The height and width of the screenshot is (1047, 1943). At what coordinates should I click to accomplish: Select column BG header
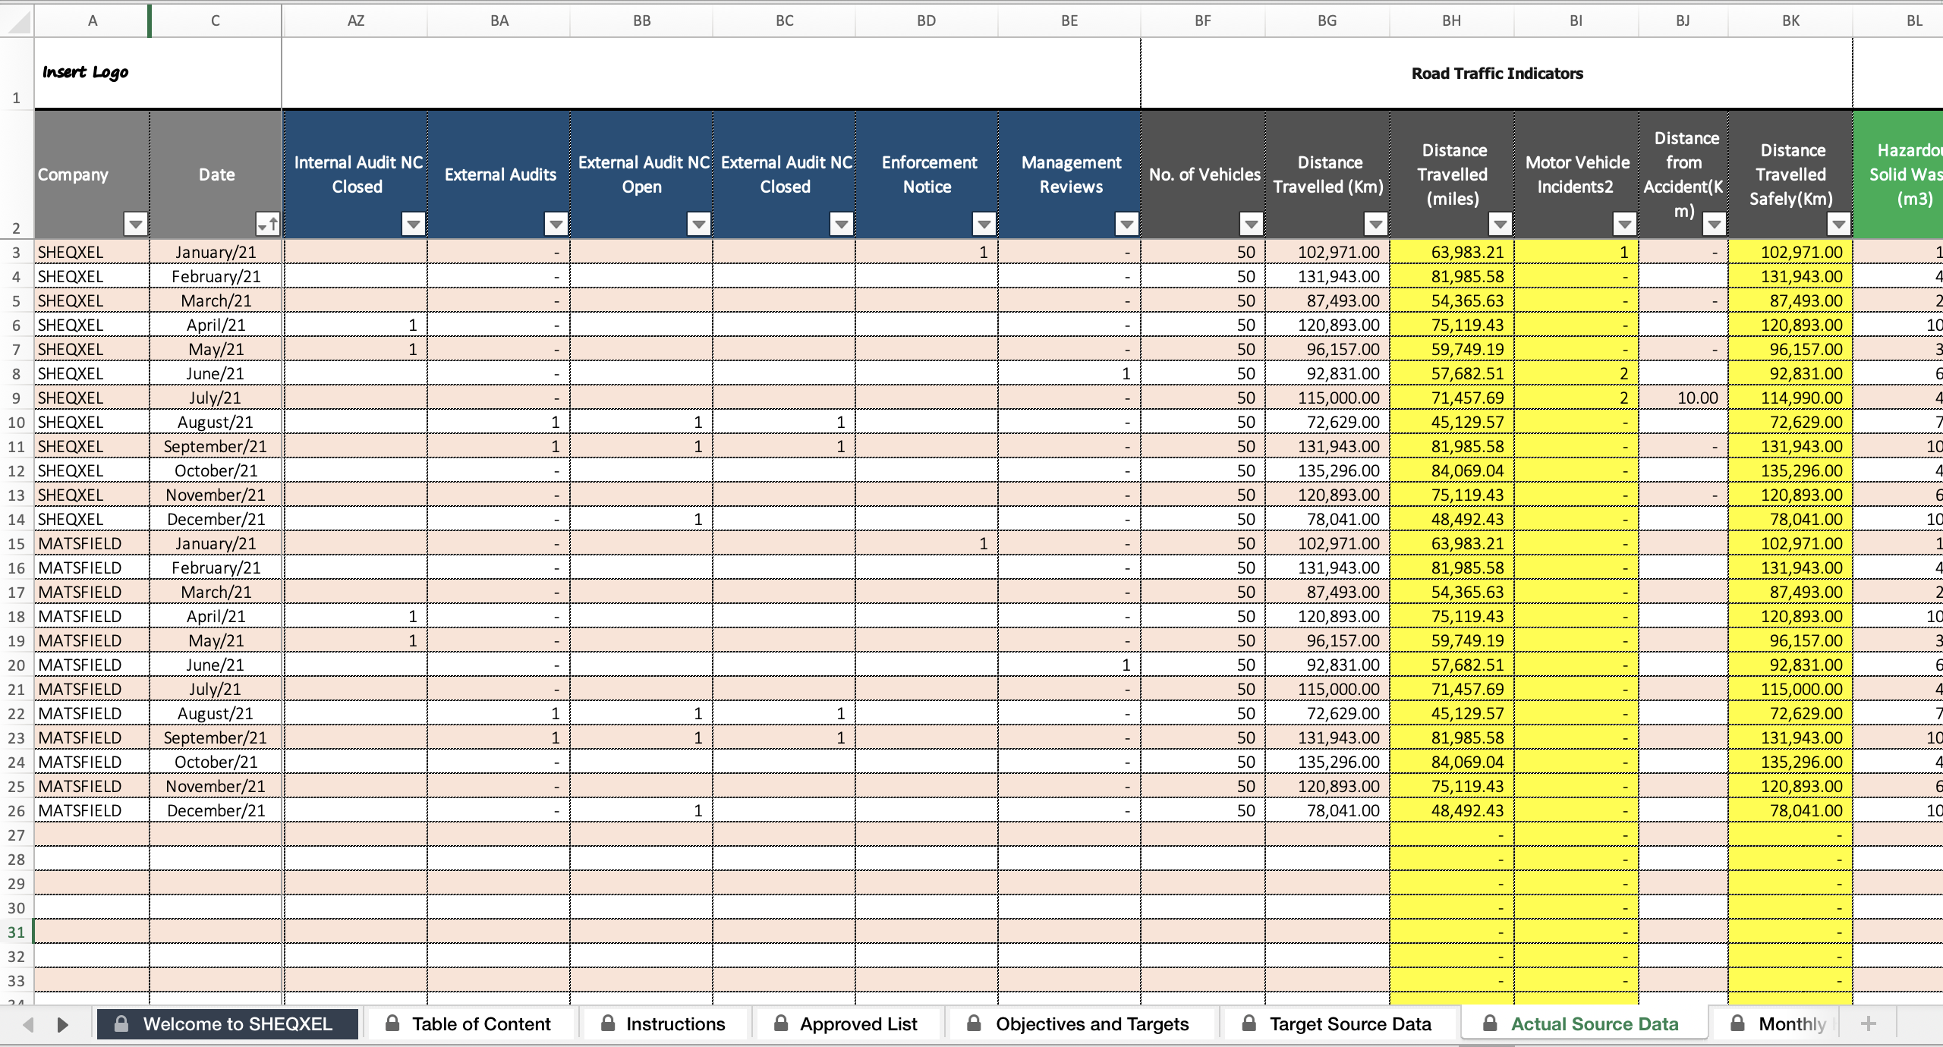pos(1327,21)
